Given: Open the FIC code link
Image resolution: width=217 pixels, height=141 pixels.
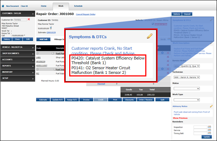Looking at the screenshot, I should [37, 74].
